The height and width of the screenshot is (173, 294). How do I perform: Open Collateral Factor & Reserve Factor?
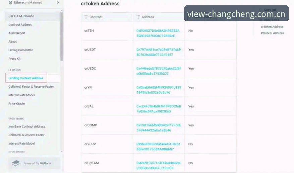31,86
